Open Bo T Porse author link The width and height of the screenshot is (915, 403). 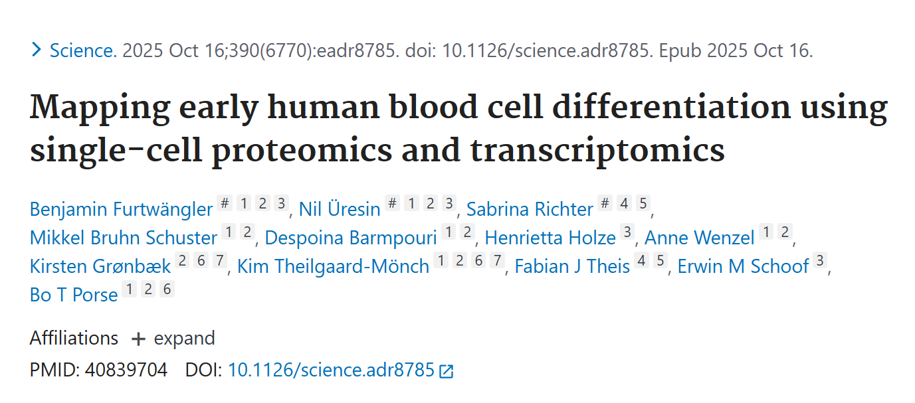click(x=74, y=295)
